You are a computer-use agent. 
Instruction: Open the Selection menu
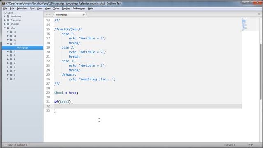[22, 9]
